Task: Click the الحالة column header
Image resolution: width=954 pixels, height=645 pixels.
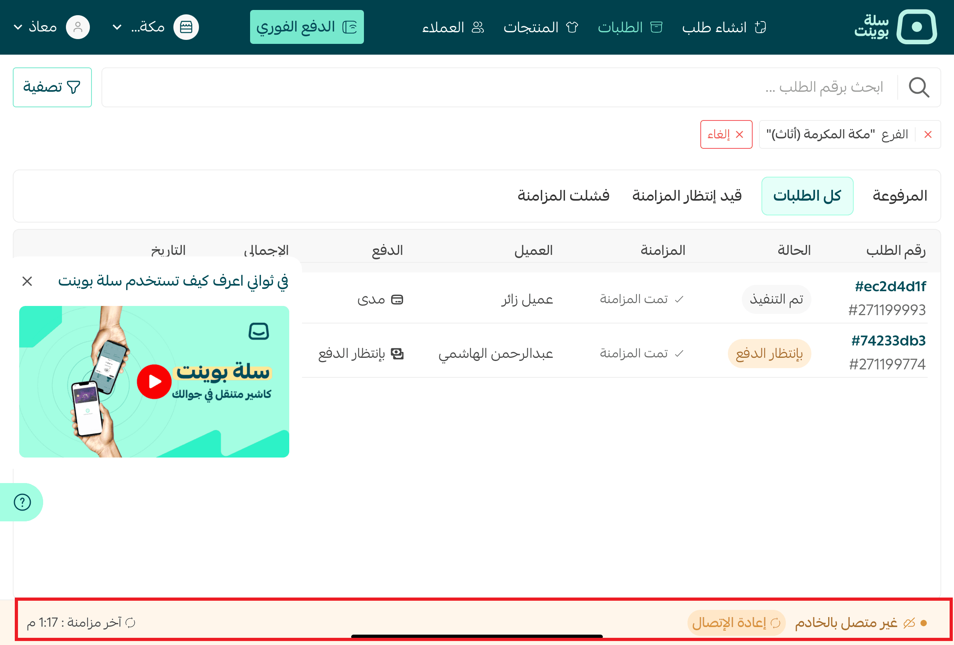Action: 794,250
